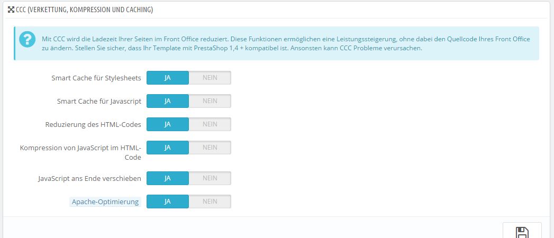Click the JavaScript ans Ende verschieben label
554x238 pixels.
[x=90, y=178]
